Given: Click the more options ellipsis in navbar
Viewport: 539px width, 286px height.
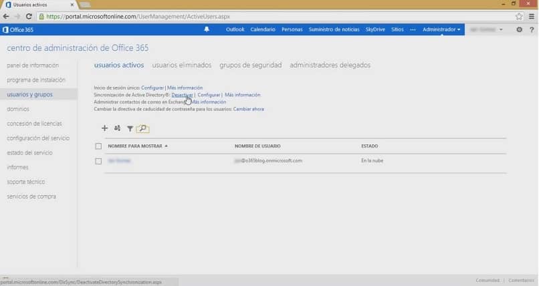Looking at the screenshot, I should click(x=413, y=30).
